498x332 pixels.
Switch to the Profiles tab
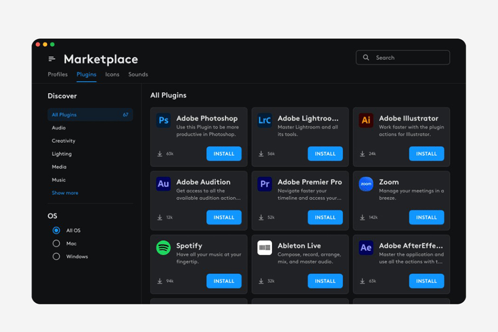(x=57, y=74)
